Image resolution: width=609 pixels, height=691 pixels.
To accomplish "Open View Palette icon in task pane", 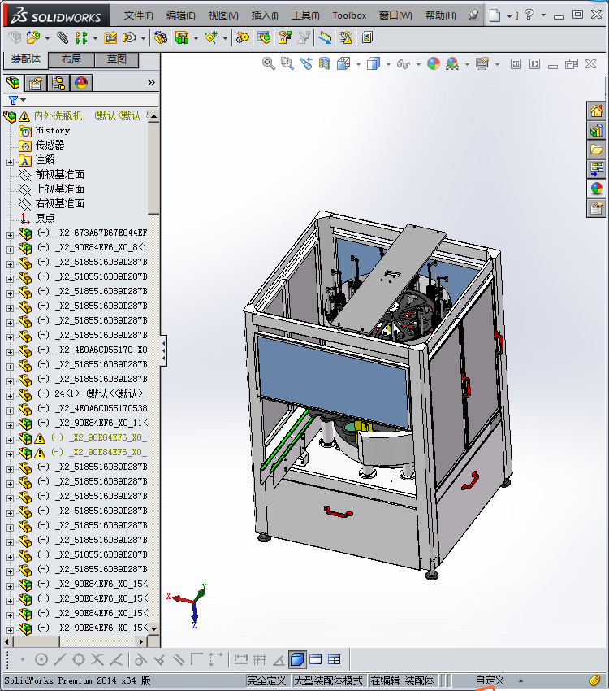I will click(597, 169).
